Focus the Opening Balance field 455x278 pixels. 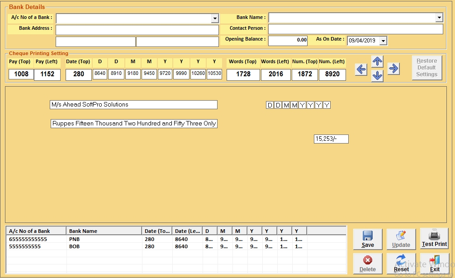click(x=288, y=41)
